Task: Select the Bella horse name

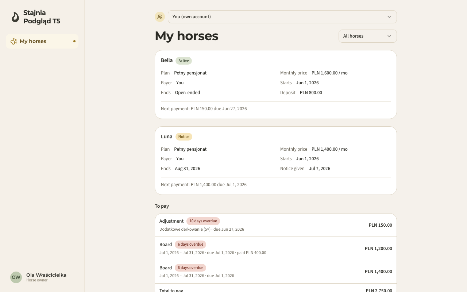Action: [x=167, y=60]
